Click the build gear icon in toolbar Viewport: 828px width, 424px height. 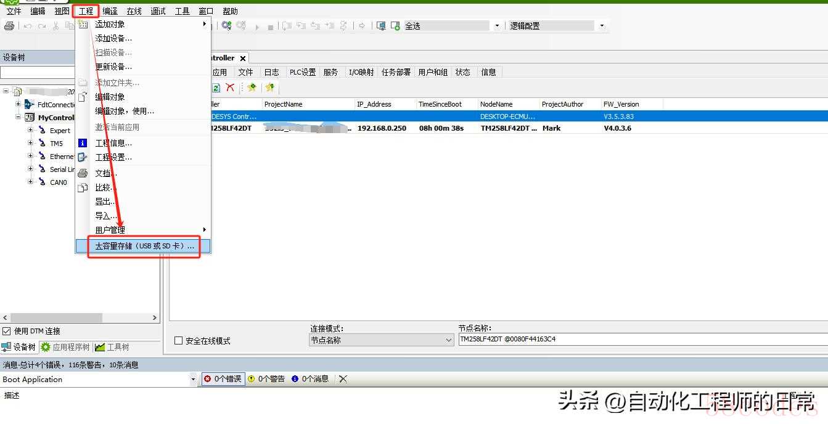pyautogui.click(x=226, y=26)
